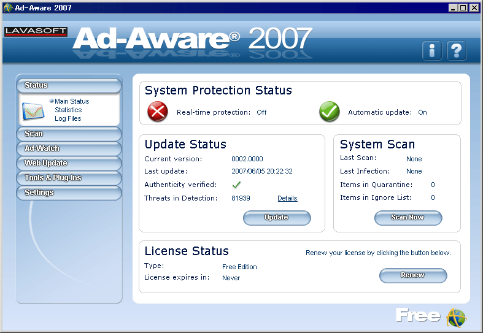Click the Items in Quarantine count

tap(433, 185)
